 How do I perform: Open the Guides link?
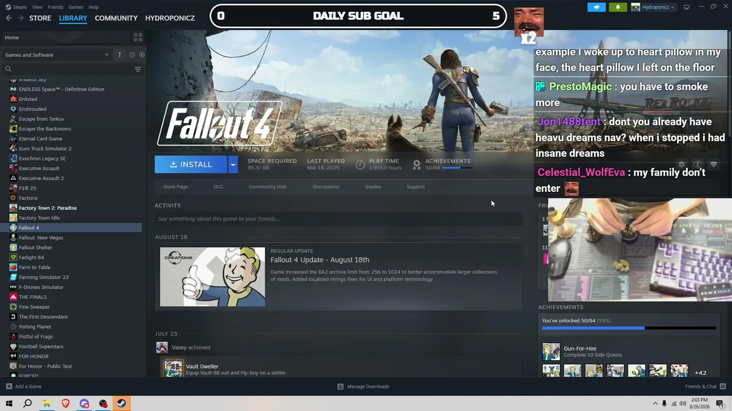[373, 187]
